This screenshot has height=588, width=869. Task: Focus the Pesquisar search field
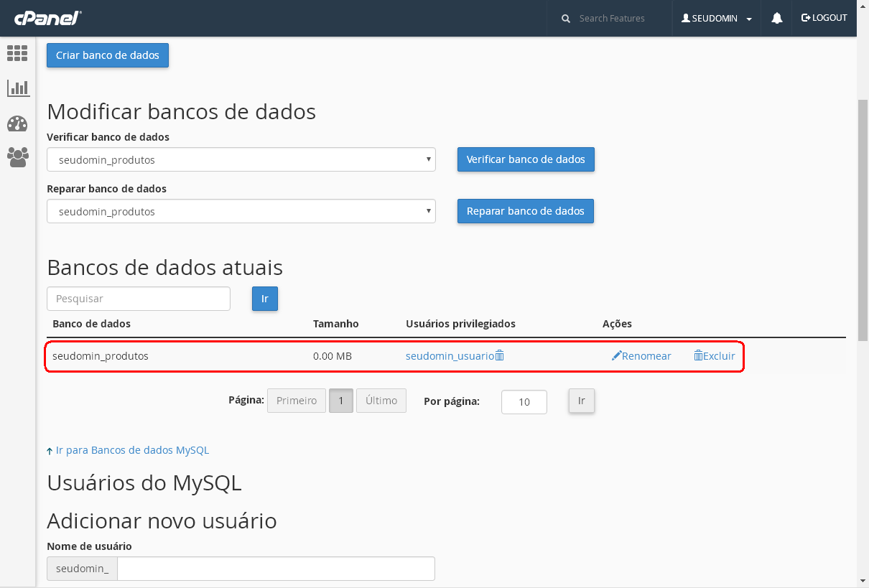pyautogui.click(x=139, y=299)
